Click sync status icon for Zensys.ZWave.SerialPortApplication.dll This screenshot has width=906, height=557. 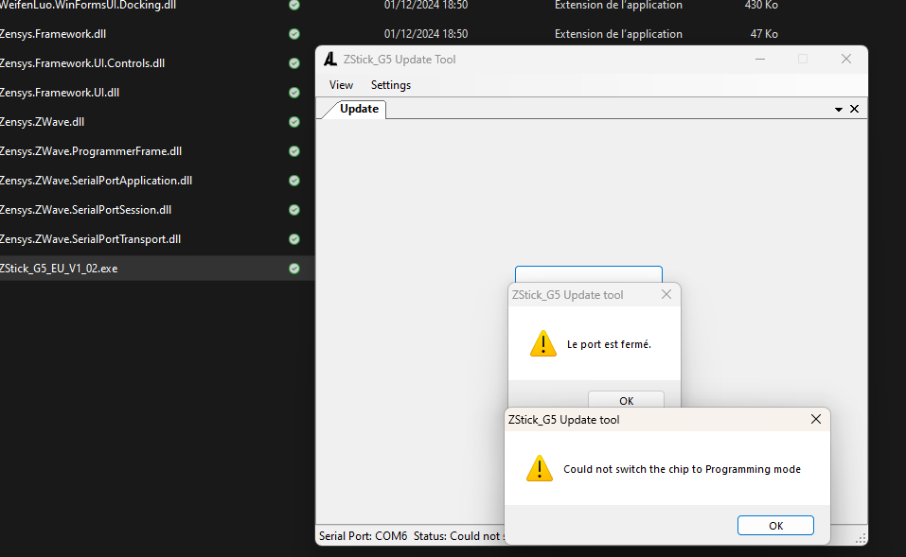click(x=294, y=180)
